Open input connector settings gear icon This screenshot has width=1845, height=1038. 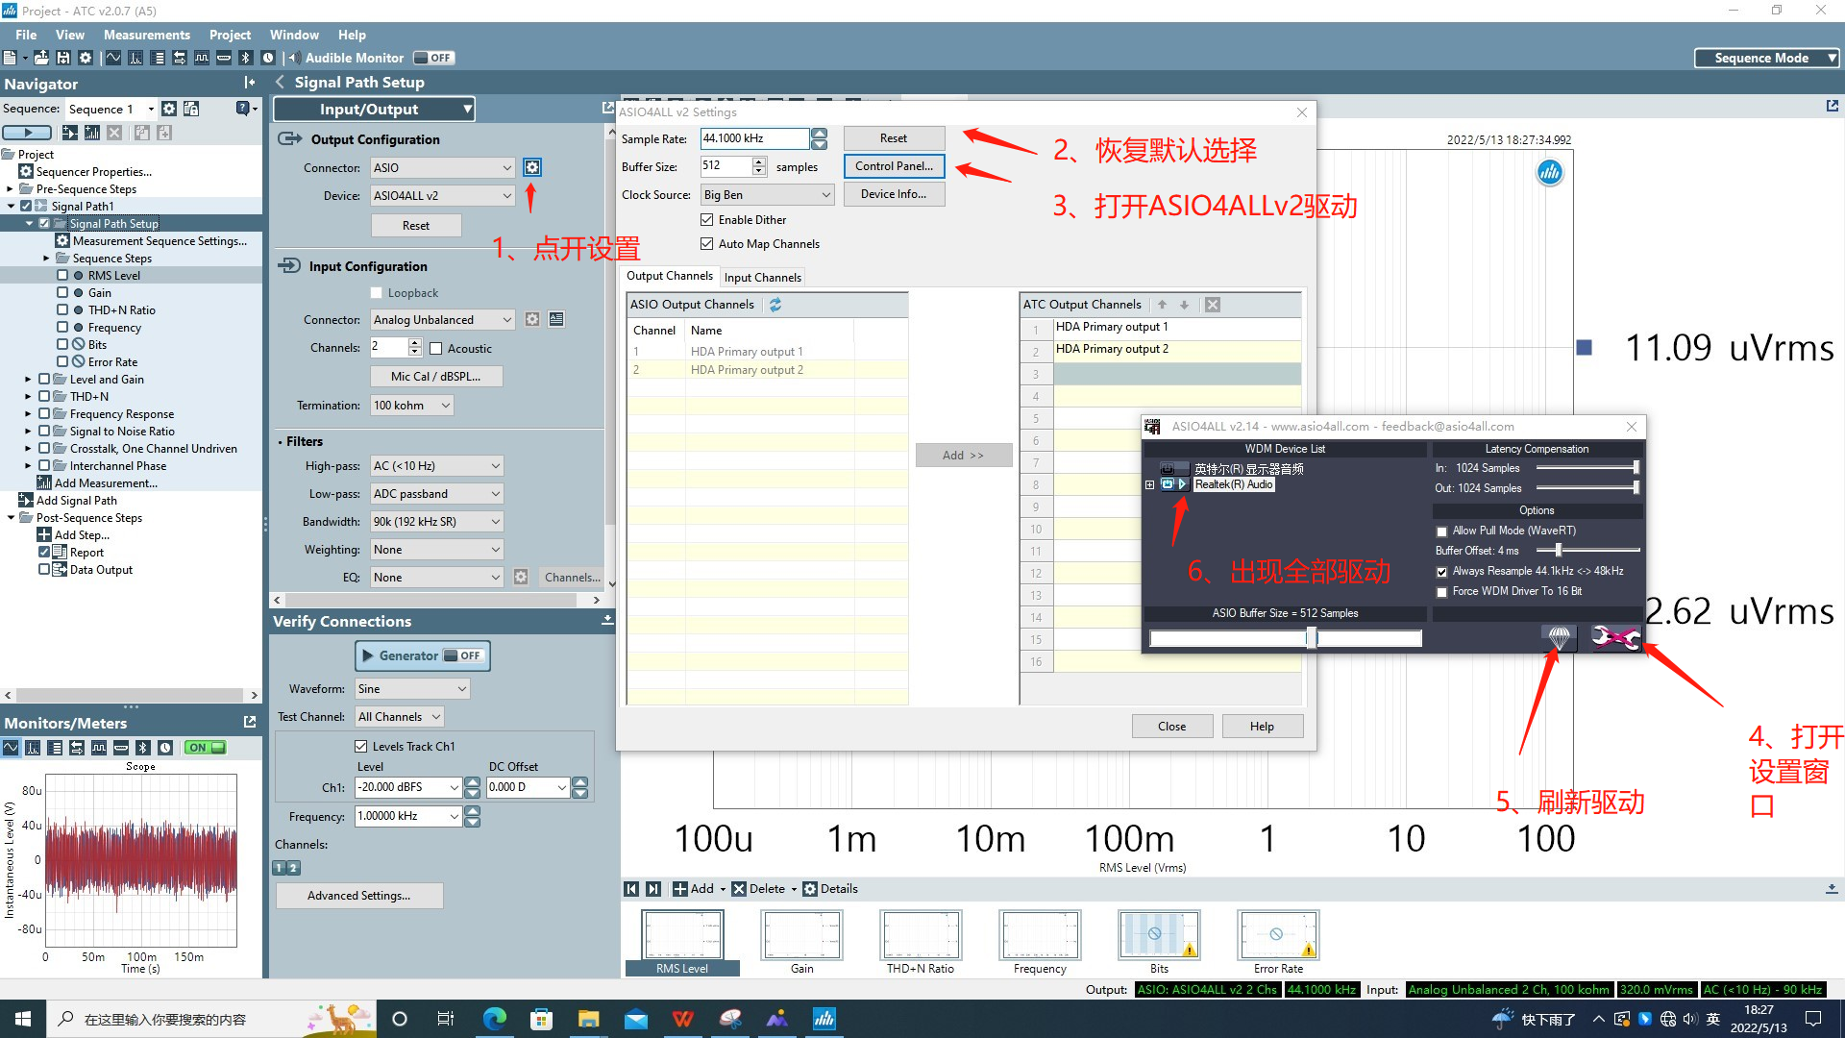point(531,319)
